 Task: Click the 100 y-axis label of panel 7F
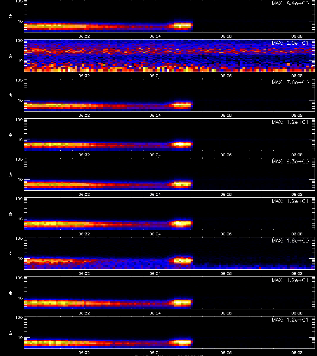(x=19, y=239)
